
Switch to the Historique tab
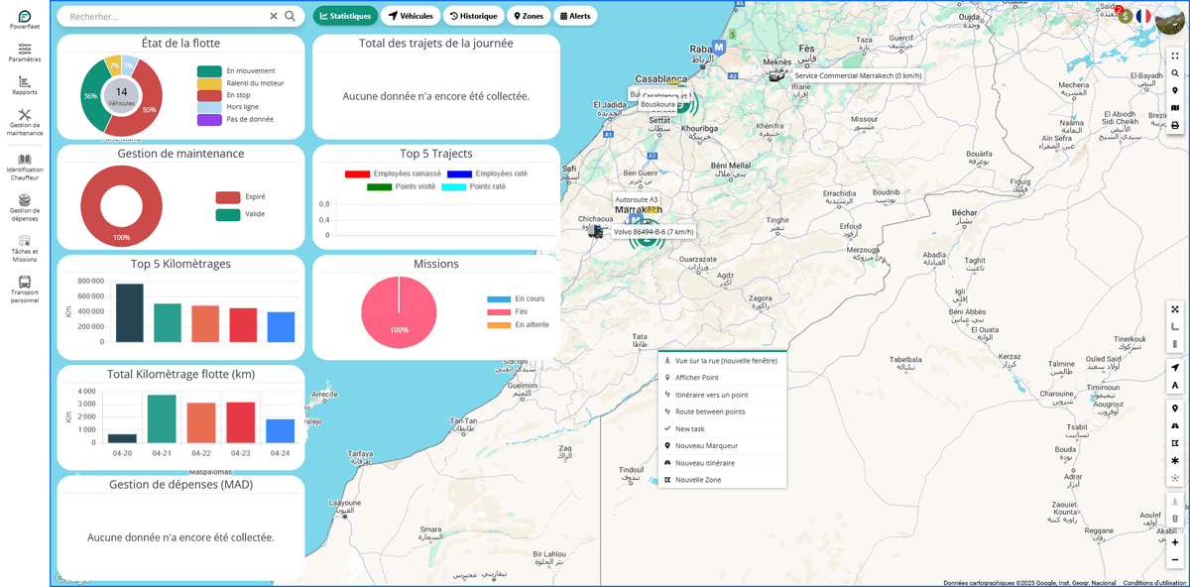[474, 15]
